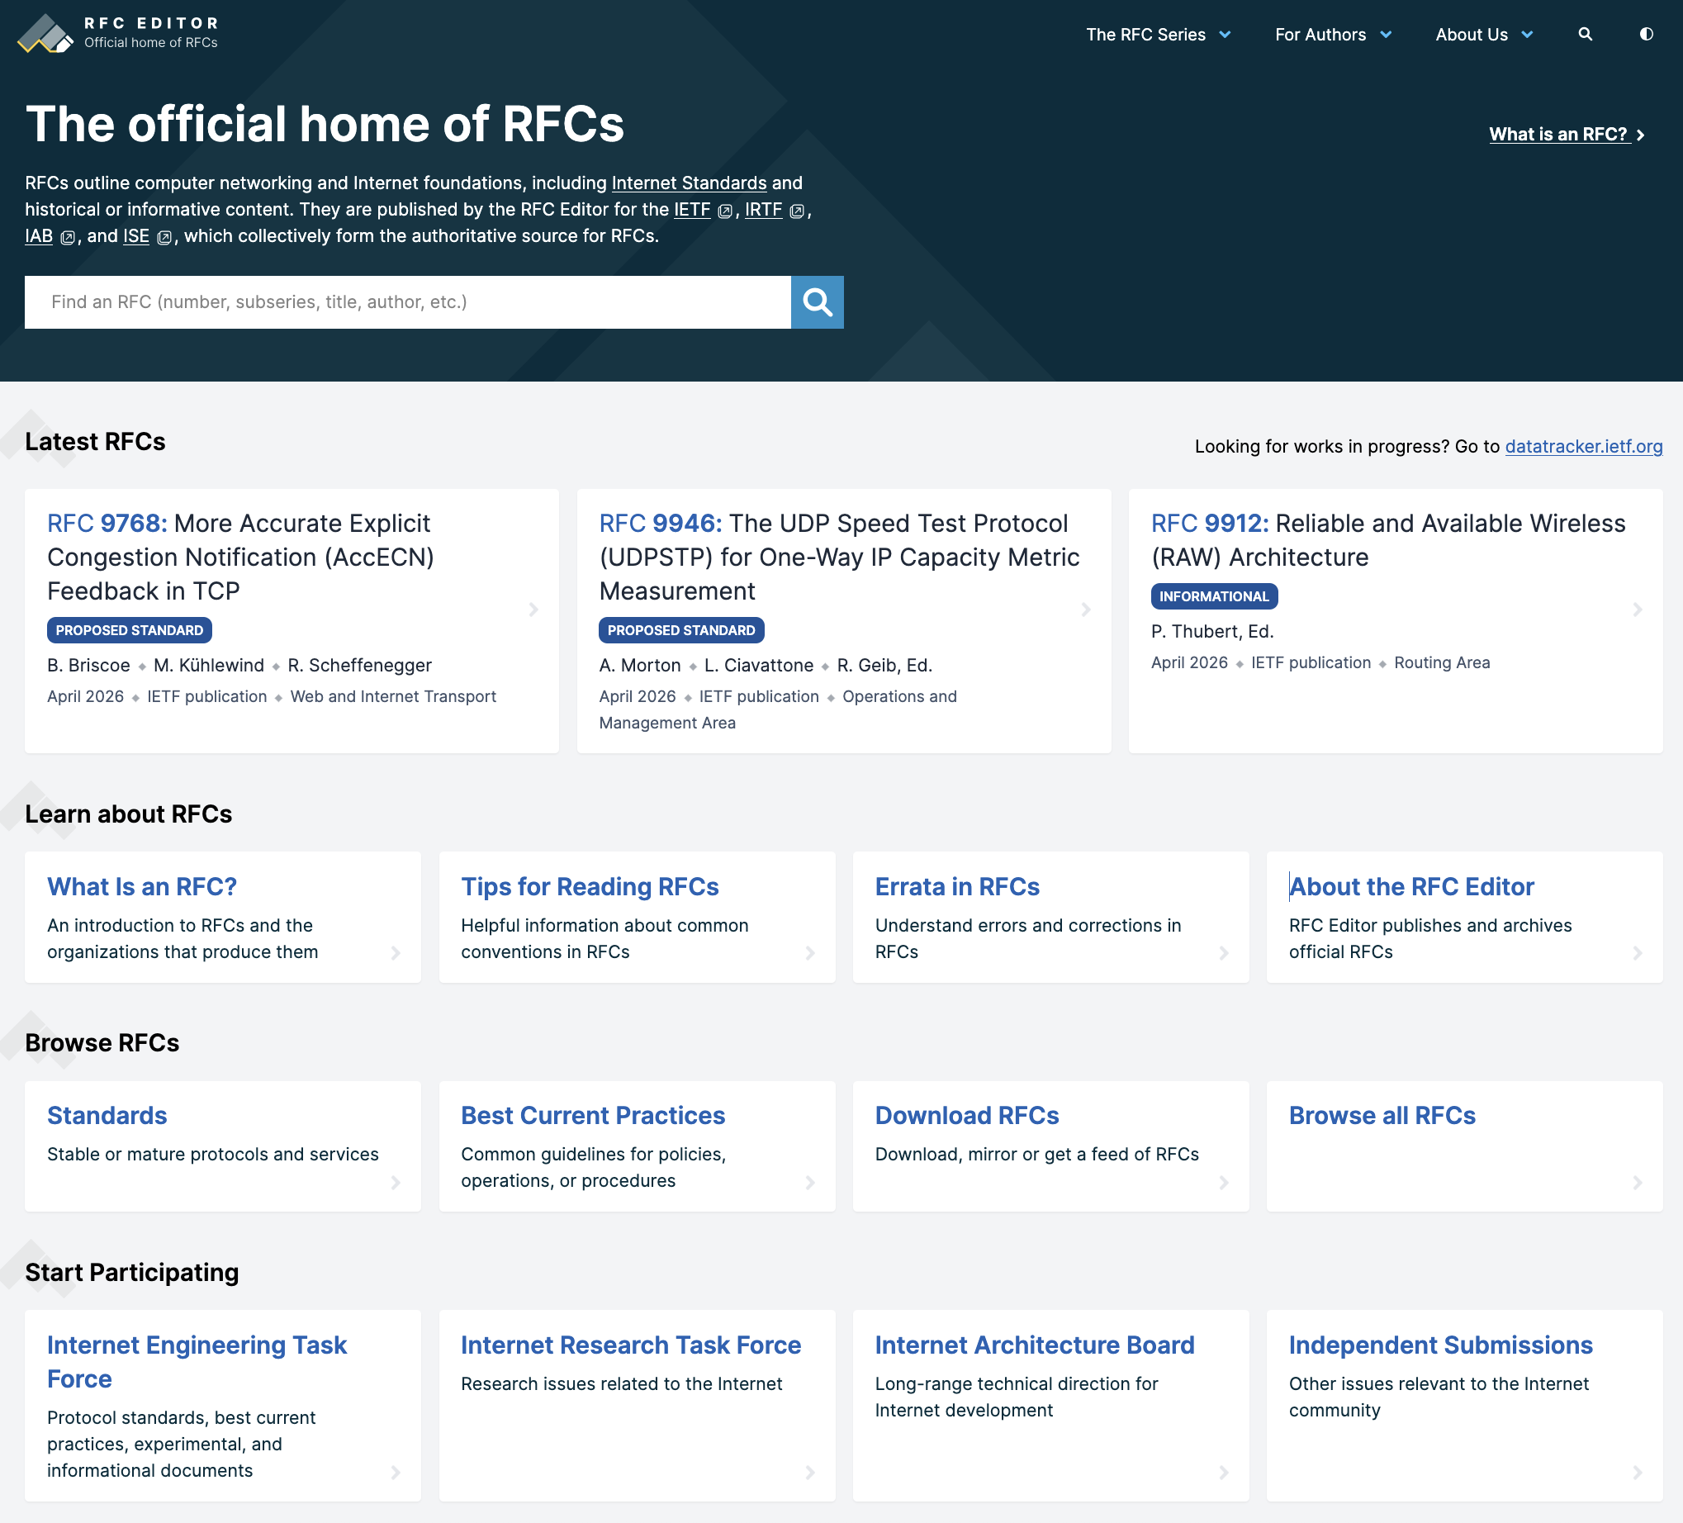The width and height of the screenshot is (1683, 1523).
Task: Click the blue magnifier search button
Action: [x=818, y=302]
